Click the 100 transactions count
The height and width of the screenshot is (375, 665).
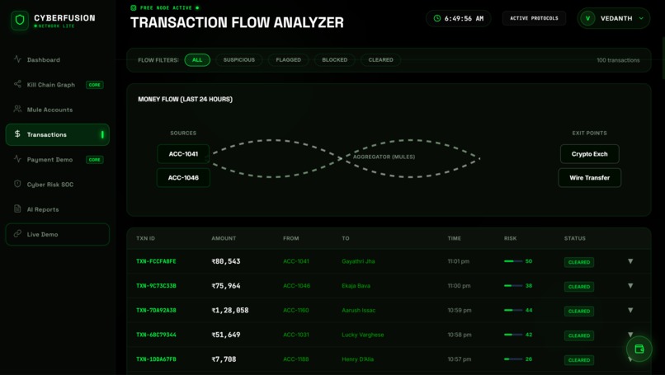[618, 60]
